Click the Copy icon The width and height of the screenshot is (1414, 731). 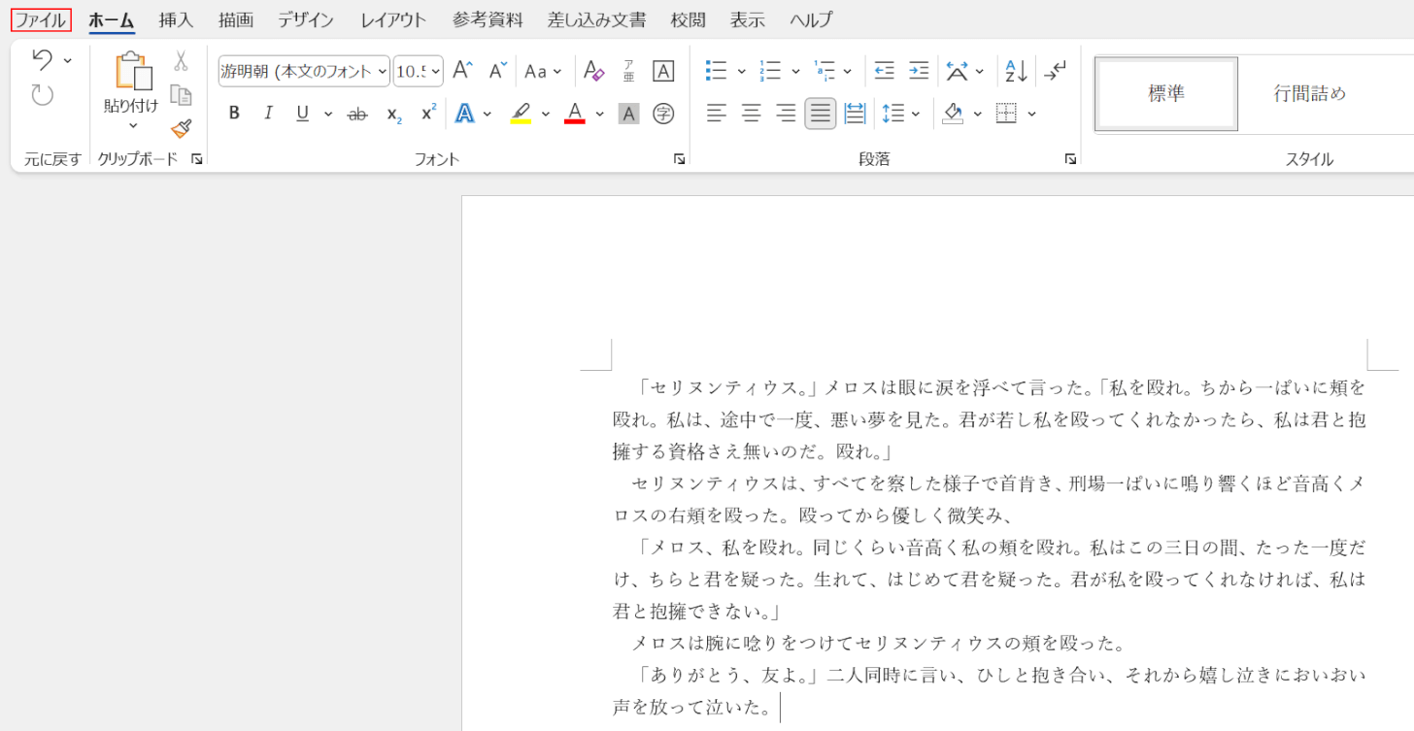click(x=181, y=95)
